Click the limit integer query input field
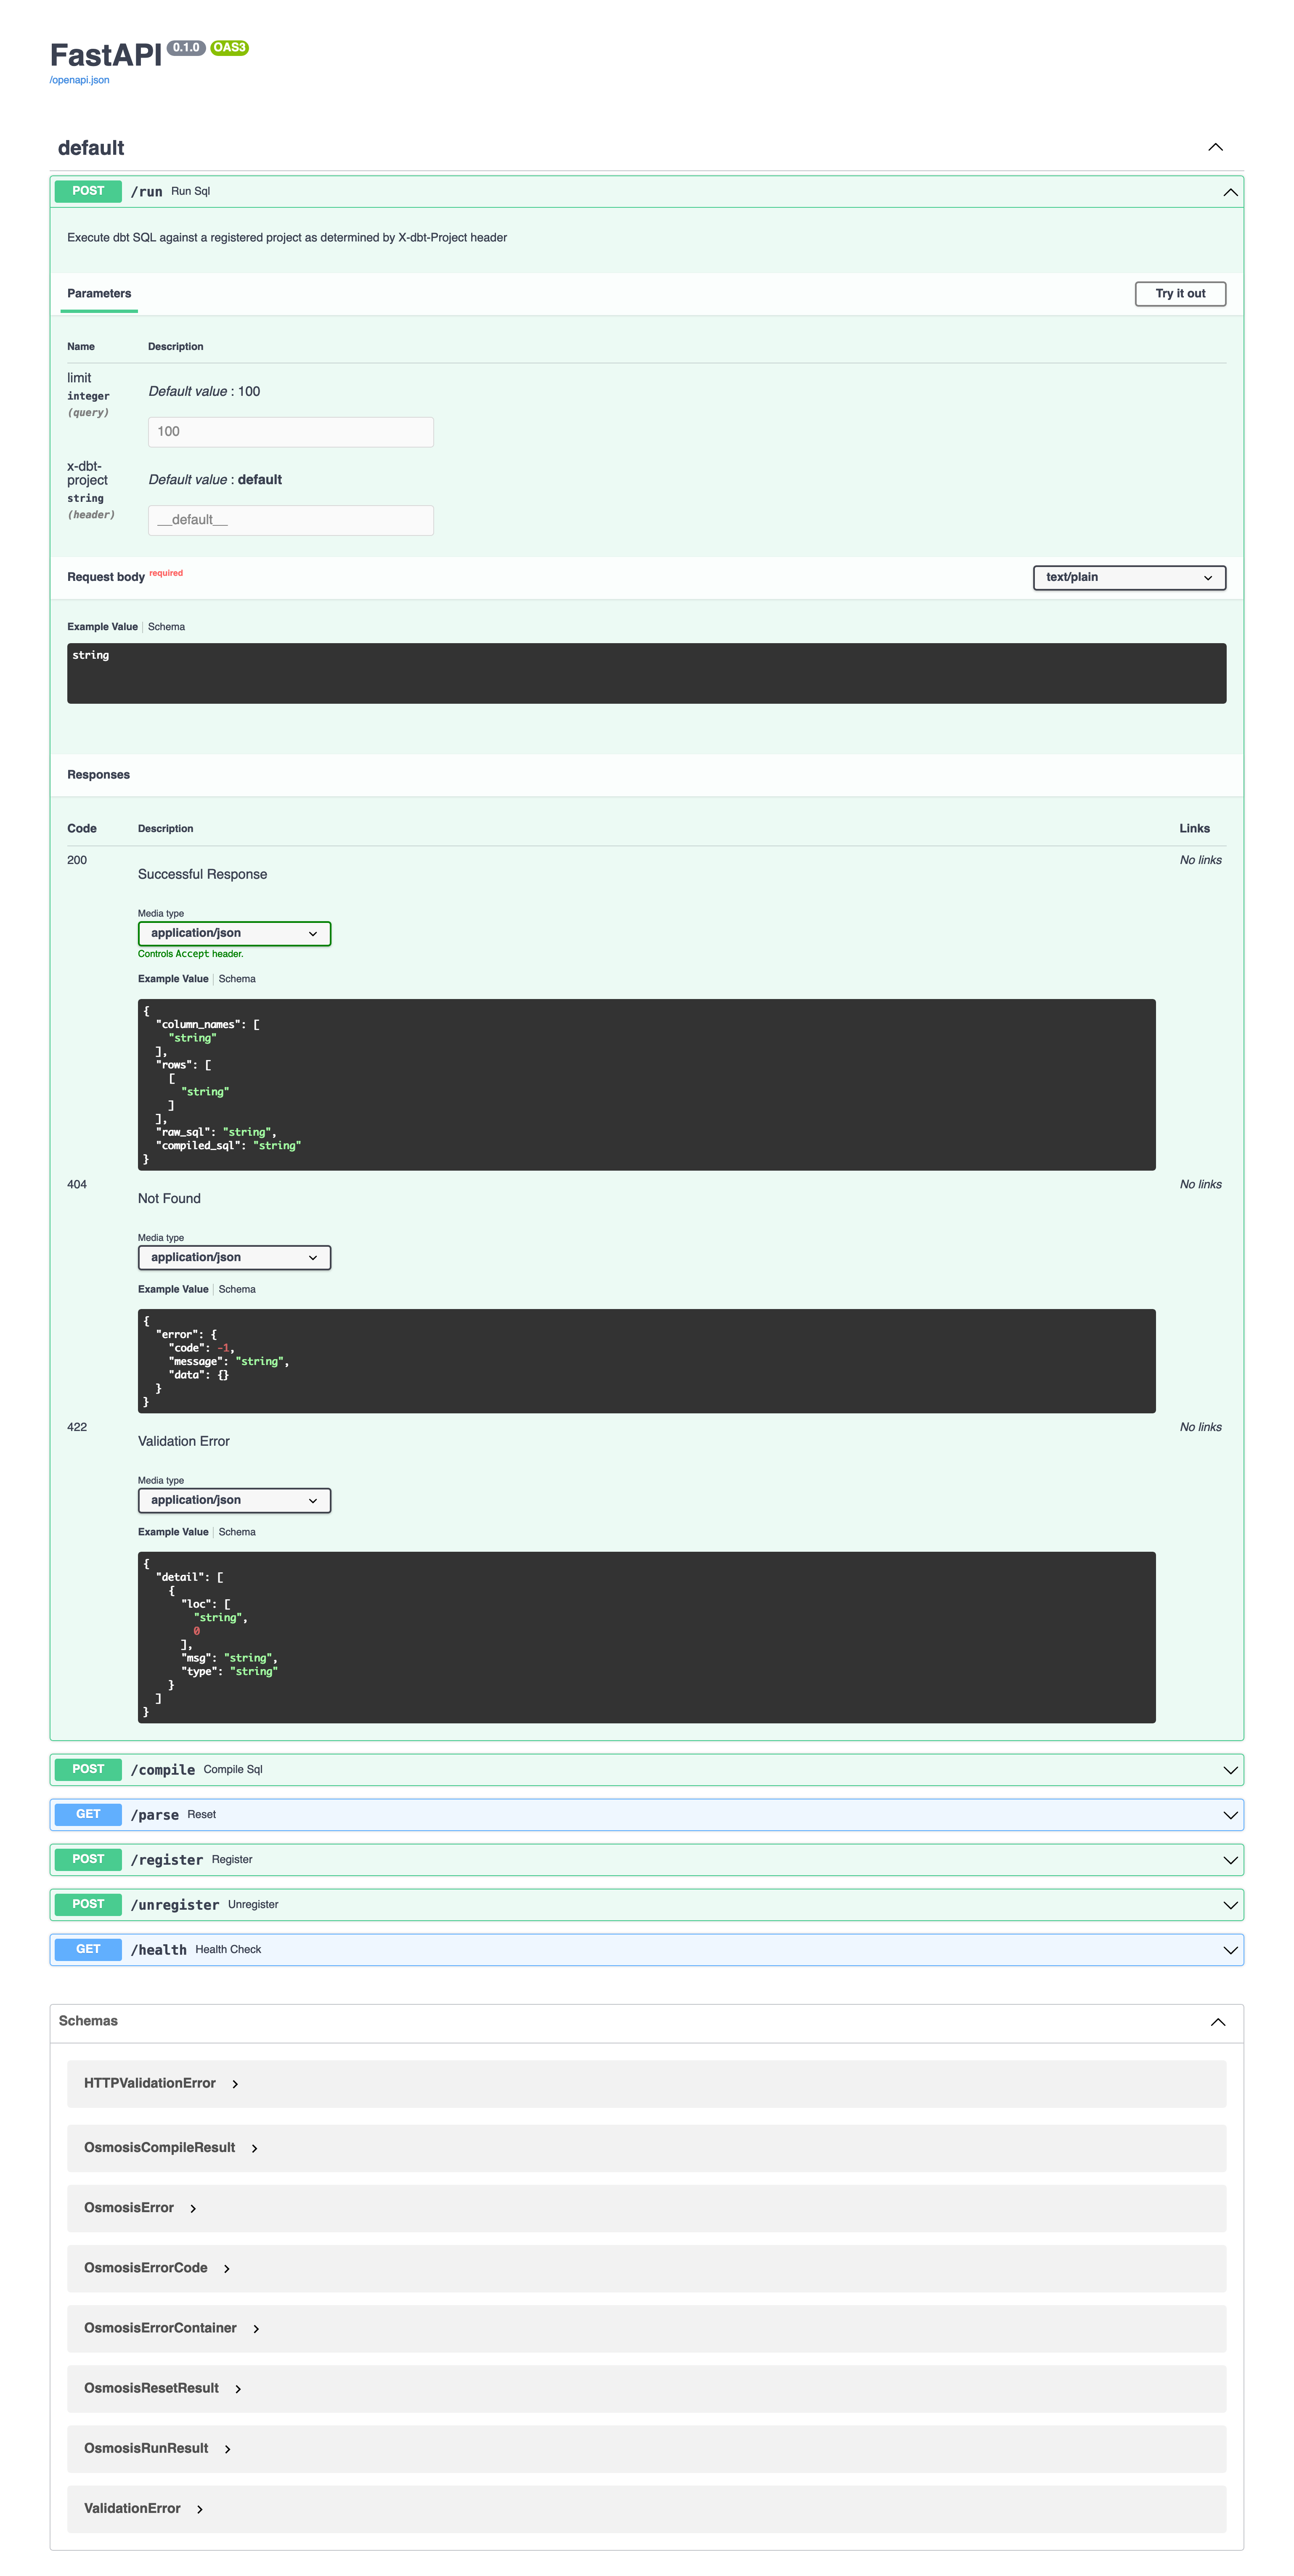This screenshot has width=1294, height=2576. click(291, 431)
